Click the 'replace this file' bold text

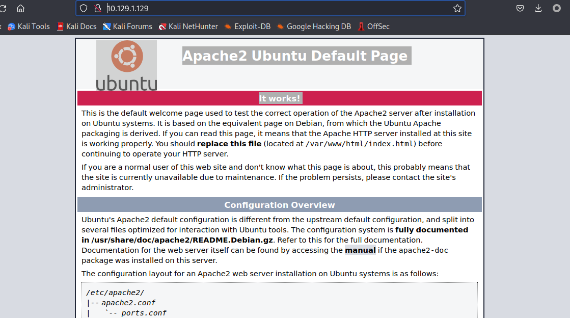pos(229,144)
